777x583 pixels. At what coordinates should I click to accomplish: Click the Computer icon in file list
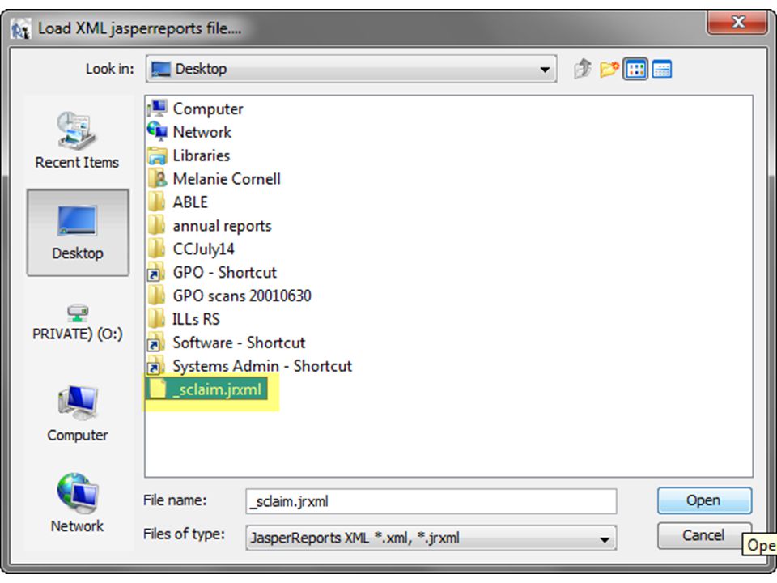click(x=158, y=109)
